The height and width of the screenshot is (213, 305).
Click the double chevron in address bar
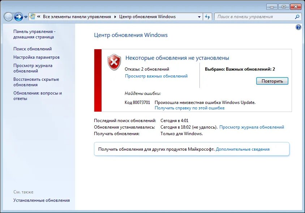39,17
